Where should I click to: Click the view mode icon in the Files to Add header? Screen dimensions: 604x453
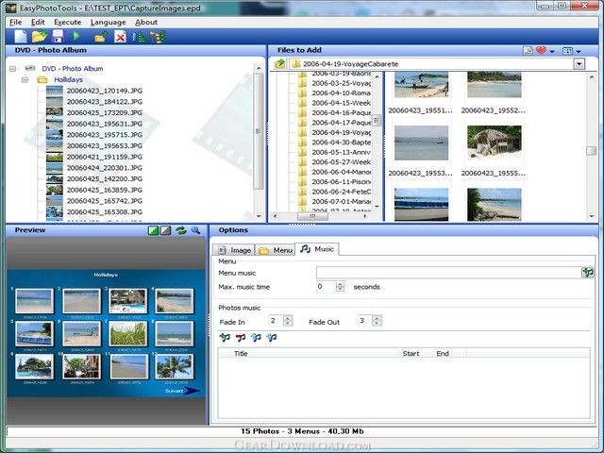click(567, 50)
